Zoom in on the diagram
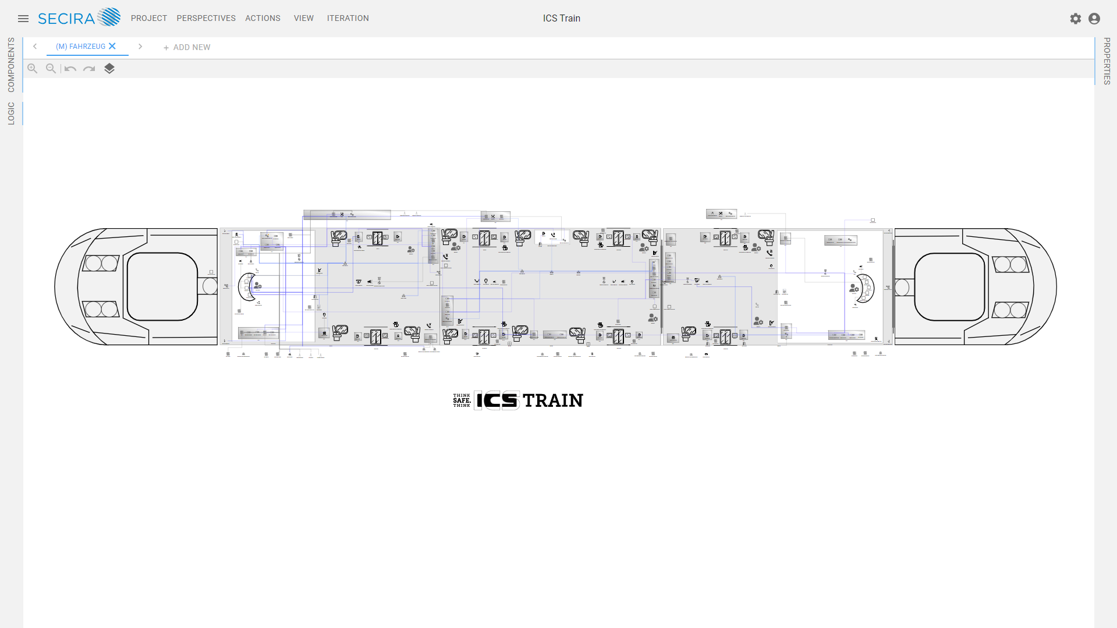The height and width of the screenshot is (628, 1117). tap(33, 69)
